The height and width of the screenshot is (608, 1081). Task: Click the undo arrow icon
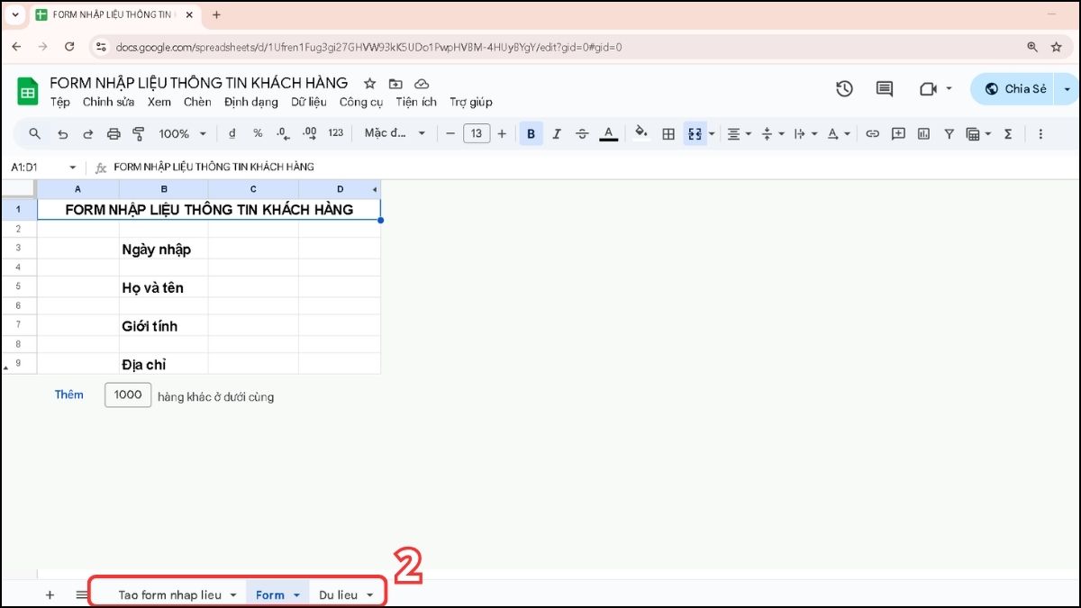(x=62, y=133)
